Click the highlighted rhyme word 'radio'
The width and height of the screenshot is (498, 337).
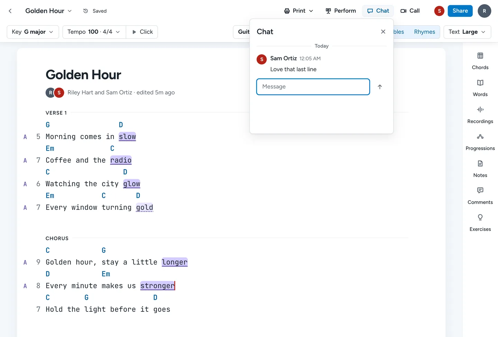click(121, 160)
